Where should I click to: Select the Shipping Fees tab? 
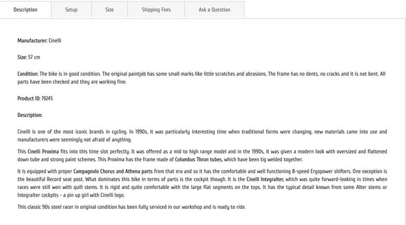click(156, 10)
